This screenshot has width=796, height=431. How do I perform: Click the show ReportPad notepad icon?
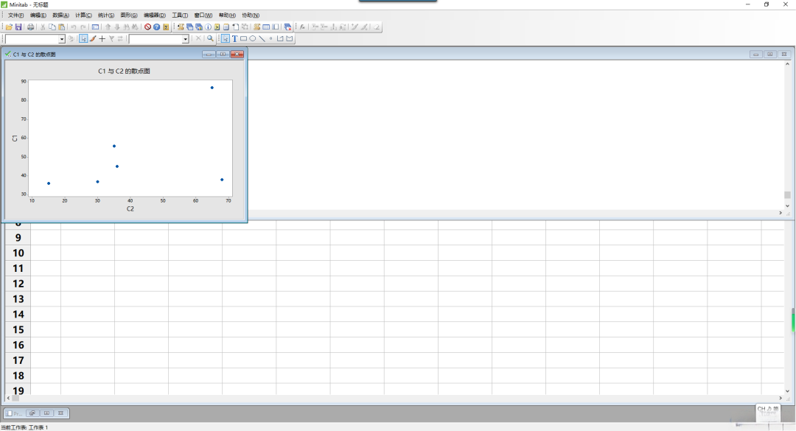pyautogui.click(x=226, y=27)
